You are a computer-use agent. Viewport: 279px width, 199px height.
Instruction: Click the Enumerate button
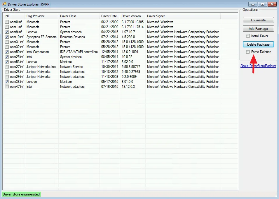coord(258,20)
